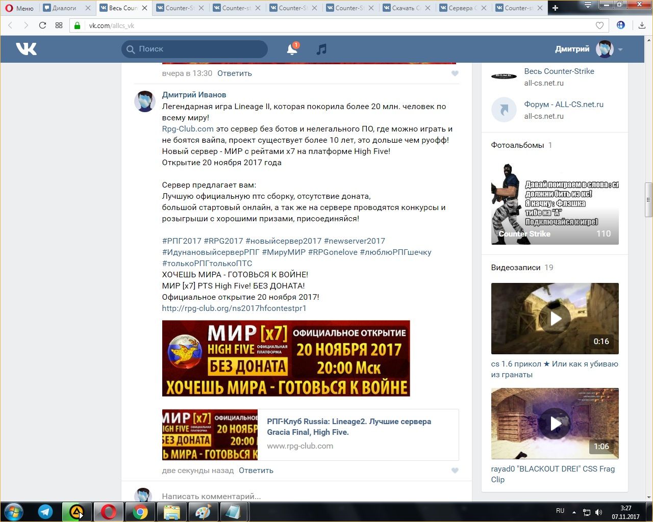Click the page vertical scrollbar thumb
This screenshot has width=653, height=522.
click(x=648, y=199)
